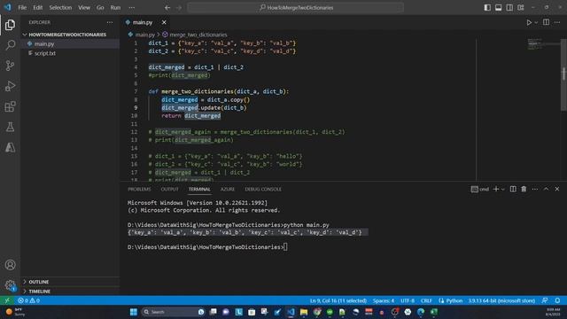Change line endings via CRLF status item
The width and height of the screenshot is (567, 319).
426,300
